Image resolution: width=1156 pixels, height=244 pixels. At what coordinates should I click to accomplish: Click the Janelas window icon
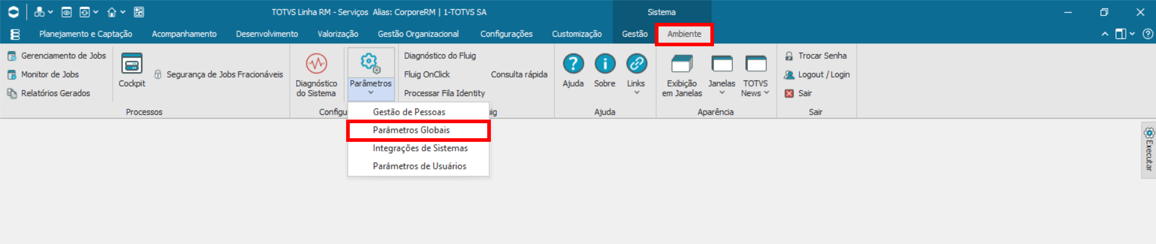click(x=722, y=64)
